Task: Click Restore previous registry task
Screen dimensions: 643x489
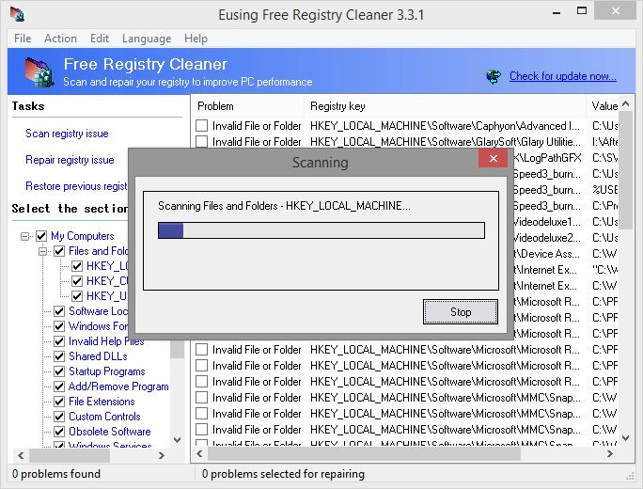Action: click(77, 186)
